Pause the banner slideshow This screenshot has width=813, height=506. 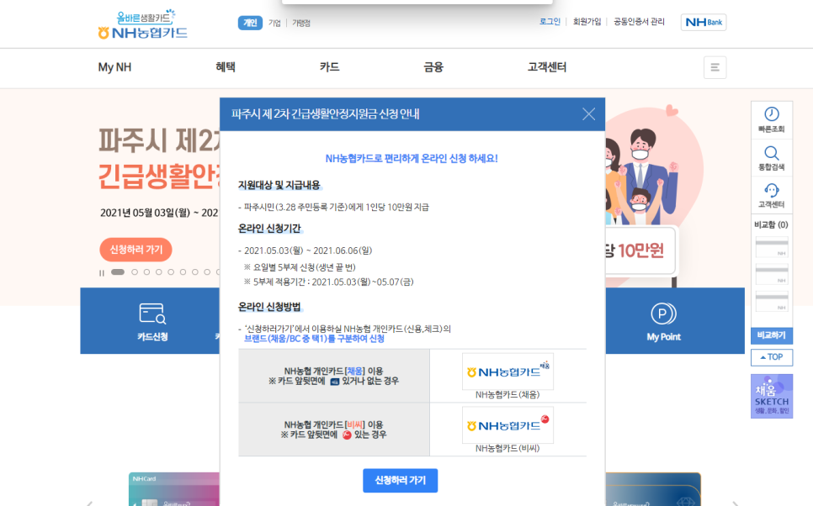[102, 272]
